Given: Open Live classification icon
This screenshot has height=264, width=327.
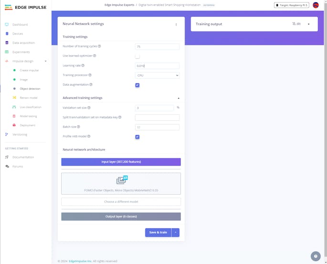Looking at the screenshot, I should (x=14, y=107).
